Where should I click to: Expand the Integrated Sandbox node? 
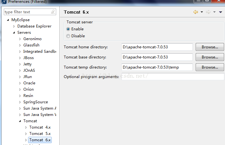click(x=20, y=51)
